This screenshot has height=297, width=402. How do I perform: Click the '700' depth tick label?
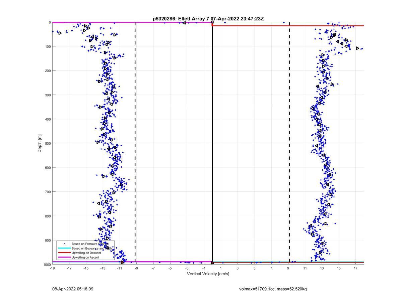coord(48,192)
